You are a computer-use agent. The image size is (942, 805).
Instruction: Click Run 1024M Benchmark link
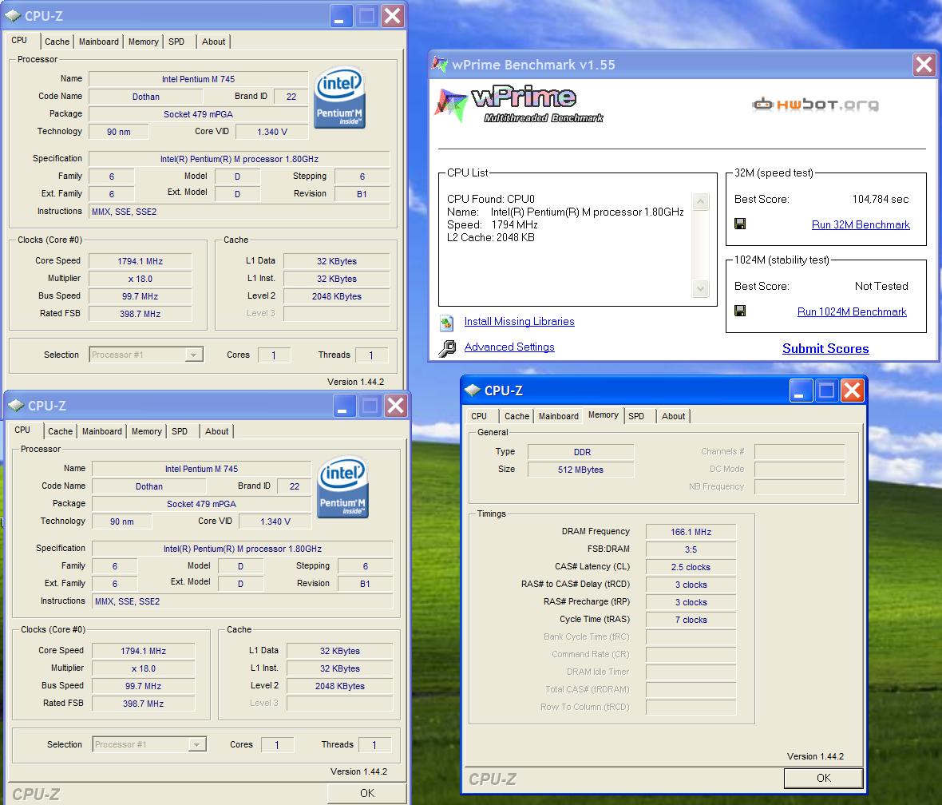pyautogui.click(x=852, y=311)
